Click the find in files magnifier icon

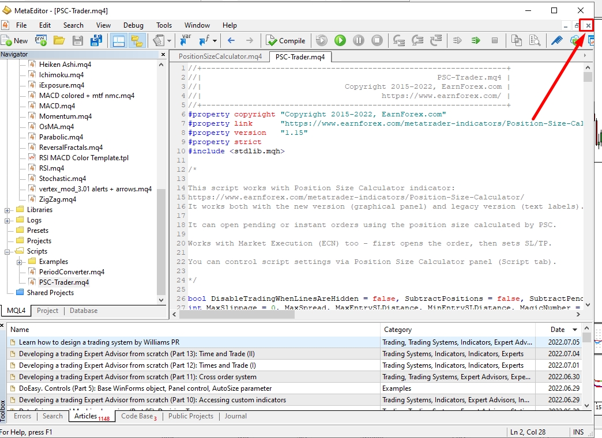pos(535,40)
